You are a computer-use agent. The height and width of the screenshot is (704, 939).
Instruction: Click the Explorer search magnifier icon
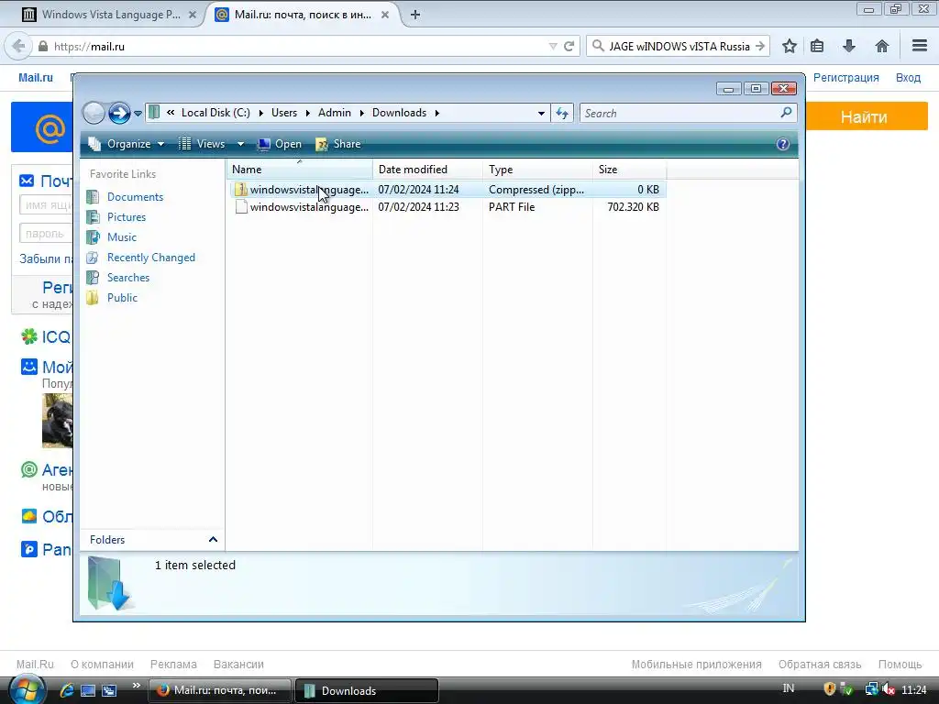(x=786, y=113)
